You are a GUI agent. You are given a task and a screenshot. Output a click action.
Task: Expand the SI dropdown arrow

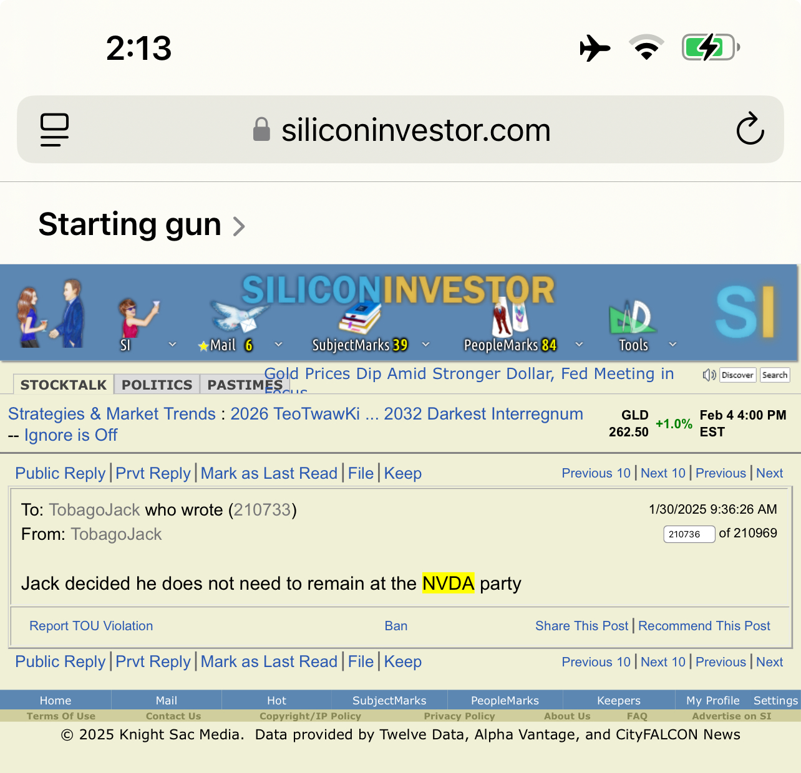click(x=173, y=344)
